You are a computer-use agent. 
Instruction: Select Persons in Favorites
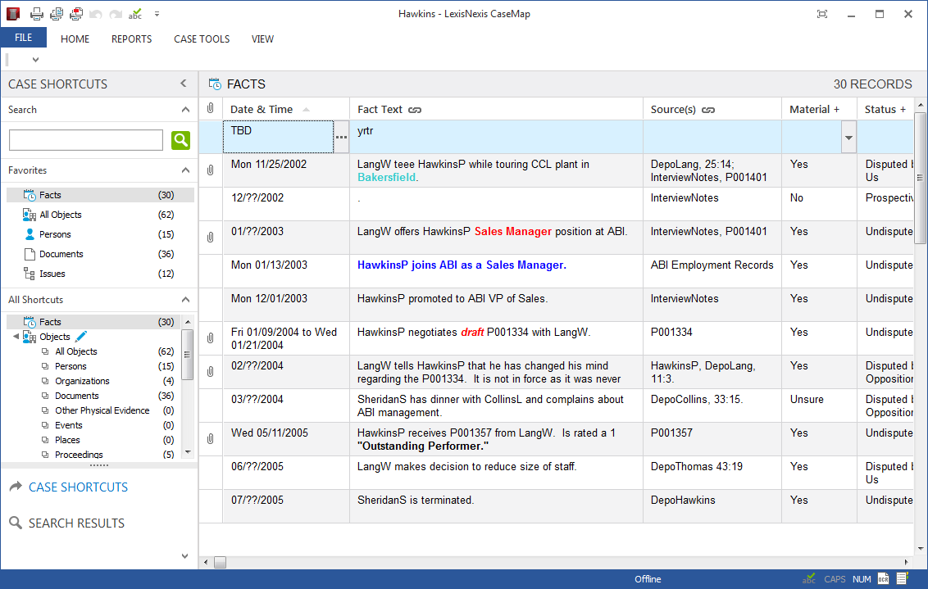pos(99,234)
